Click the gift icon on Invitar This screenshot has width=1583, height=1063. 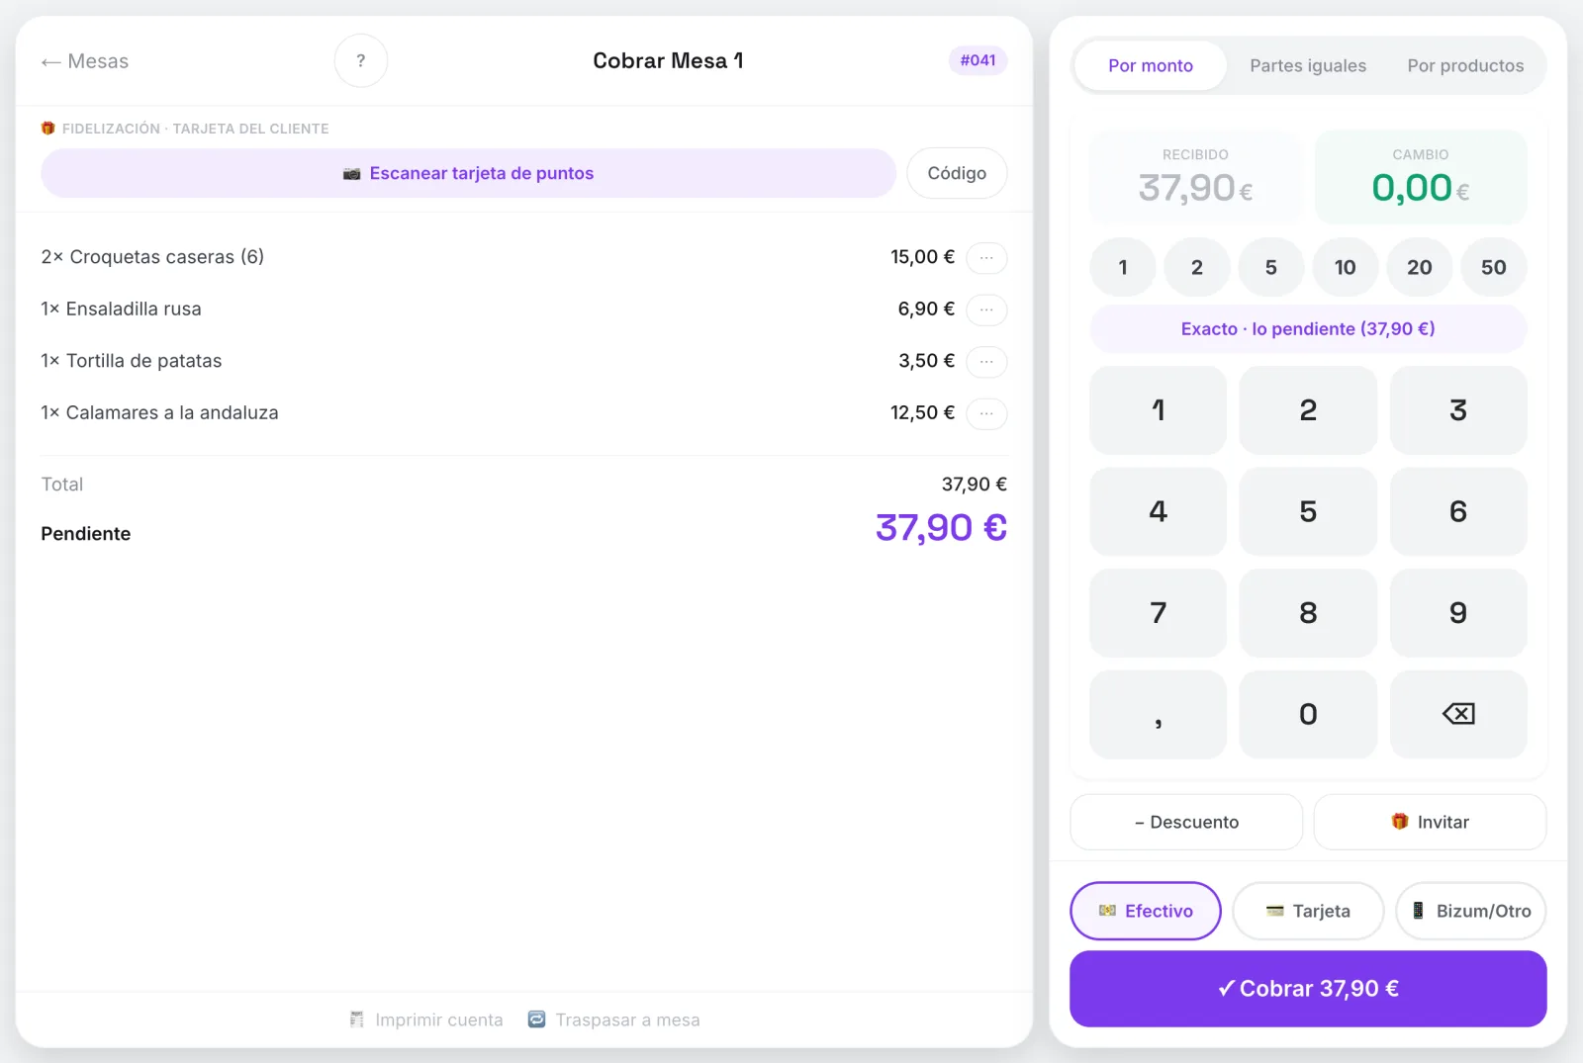[1400, 822]
